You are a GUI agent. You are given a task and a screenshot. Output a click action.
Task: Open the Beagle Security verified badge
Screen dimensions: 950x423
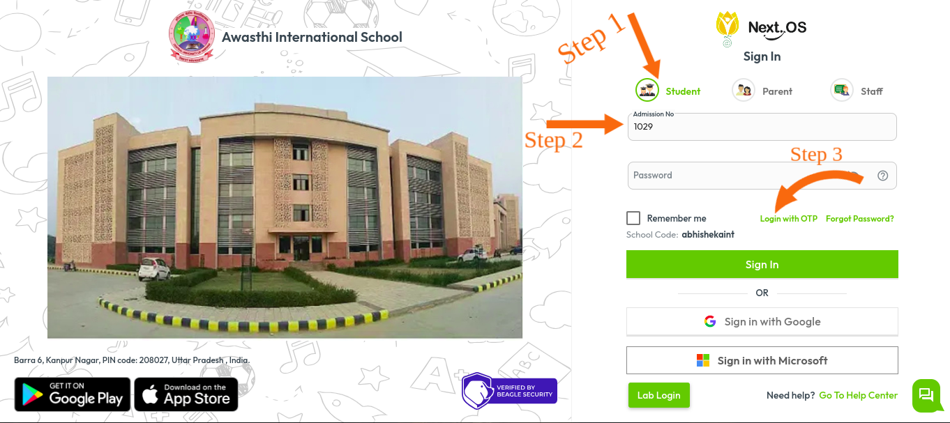tap(509, 390)
